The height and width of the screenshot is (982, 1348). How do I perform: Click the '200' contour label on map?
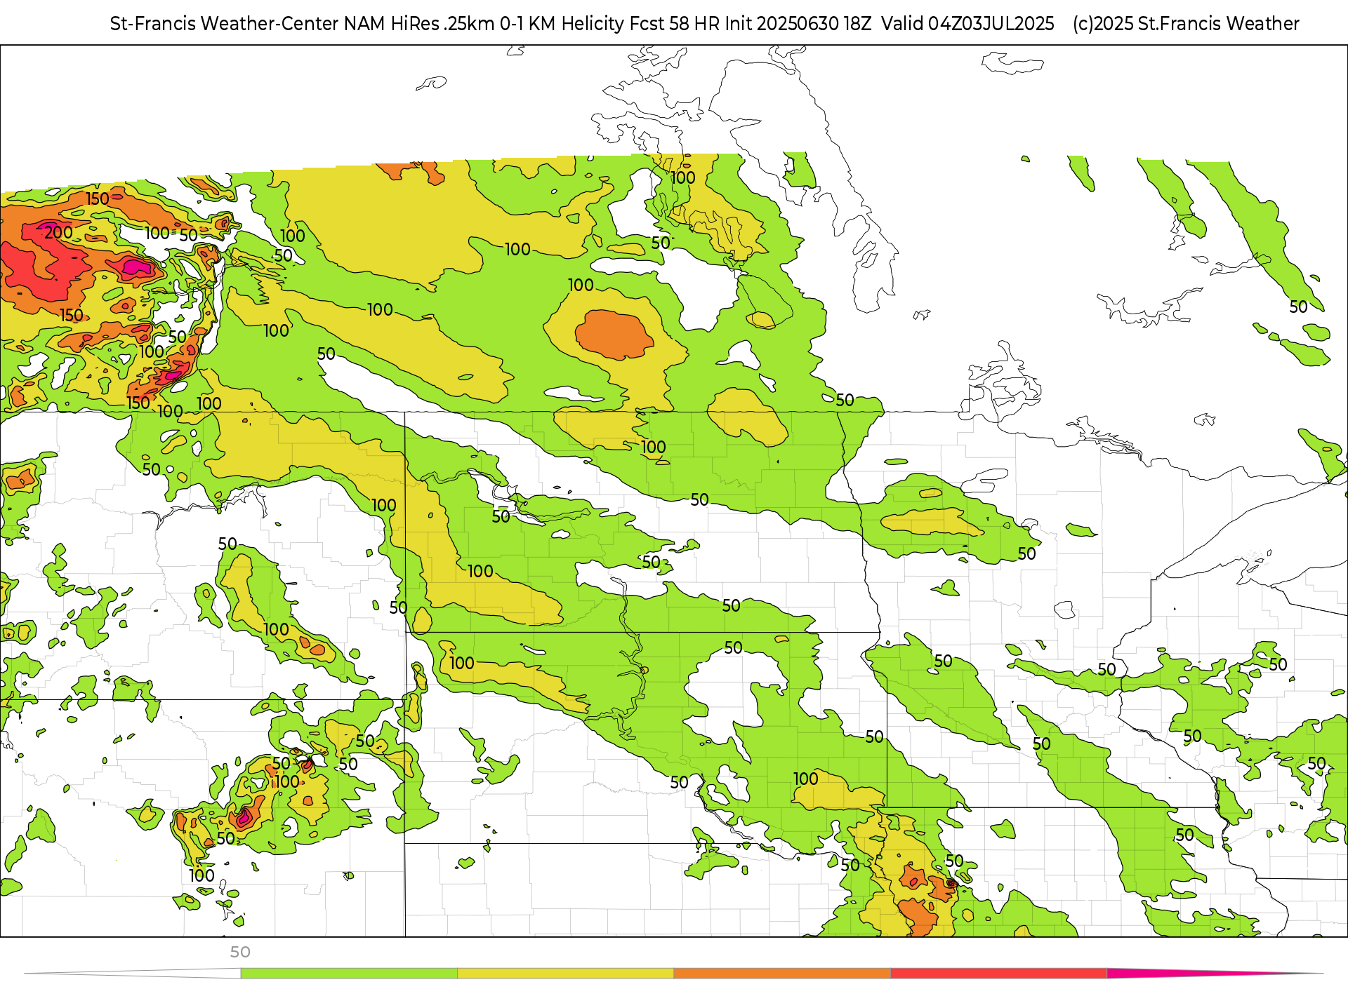click(58, 232)
